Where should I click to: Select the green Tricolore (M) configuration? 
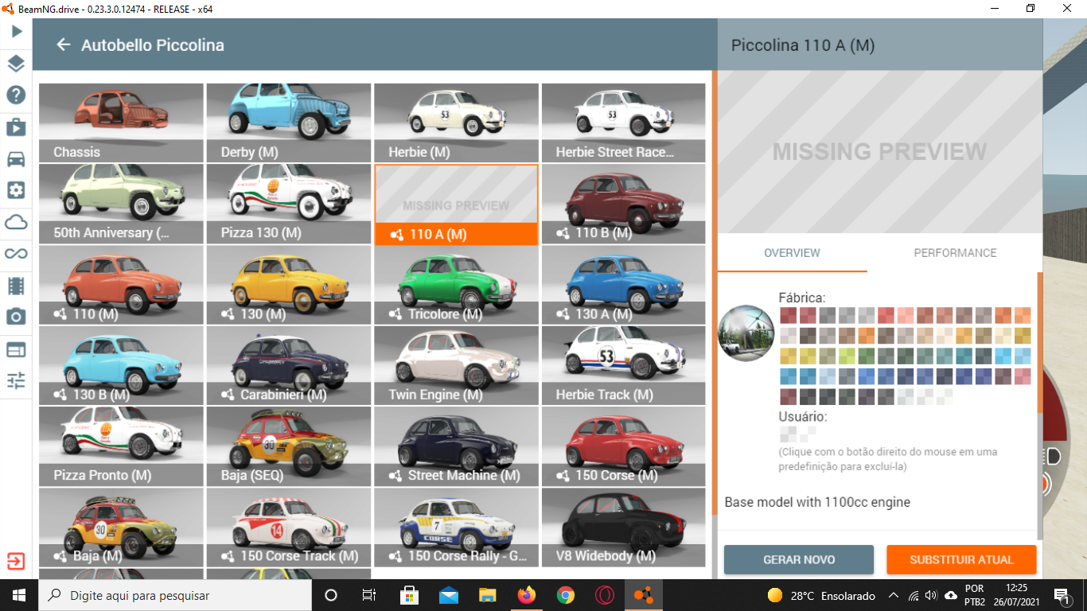456,285
